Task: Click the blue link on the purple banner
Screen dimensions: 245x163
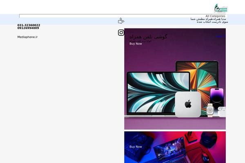Action: click(220, 36)
